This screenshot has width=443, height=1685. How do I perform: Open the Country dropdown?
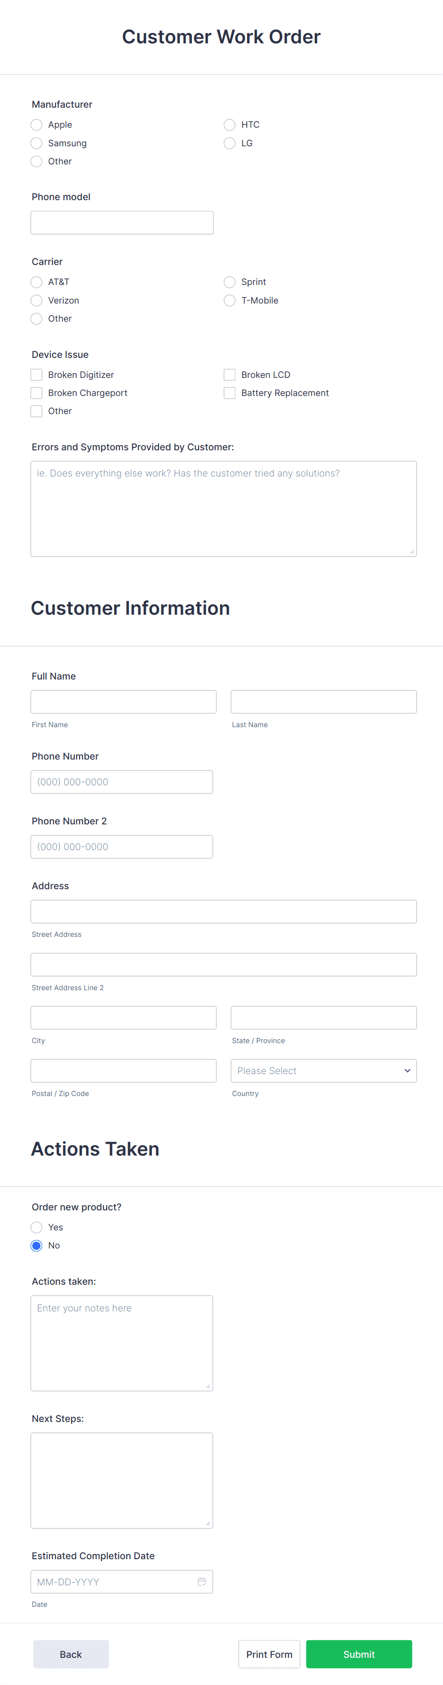[323, 1070]
